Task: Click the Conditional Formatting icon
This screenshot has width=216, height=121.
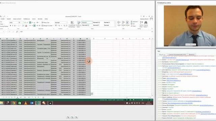Action: tap(72, 23)
